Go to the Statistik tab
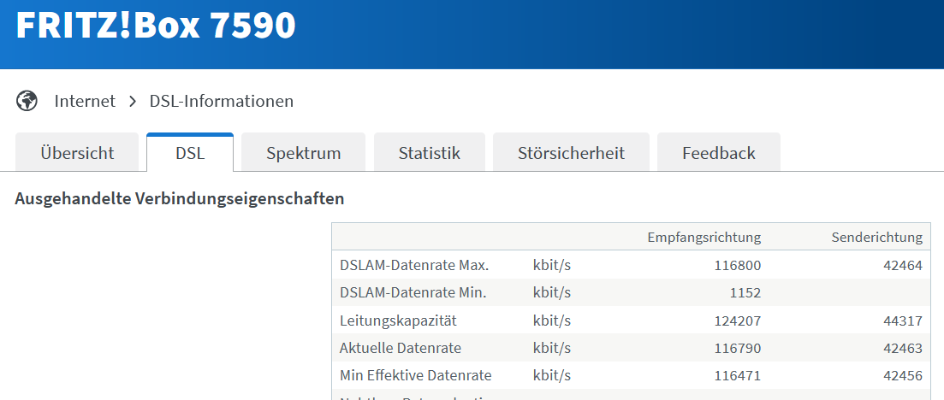Screen dimensions: 944x400 pyautogui.click(x=430, y=153)
